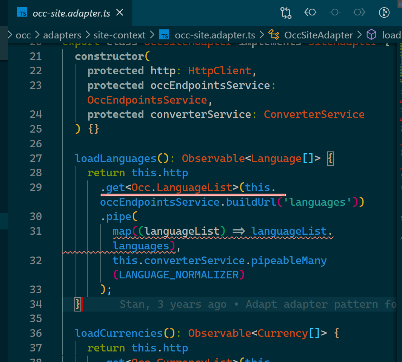
Task: Click the 'Stan, 3 years ago' blame annotation
Action: pos(170,304)
